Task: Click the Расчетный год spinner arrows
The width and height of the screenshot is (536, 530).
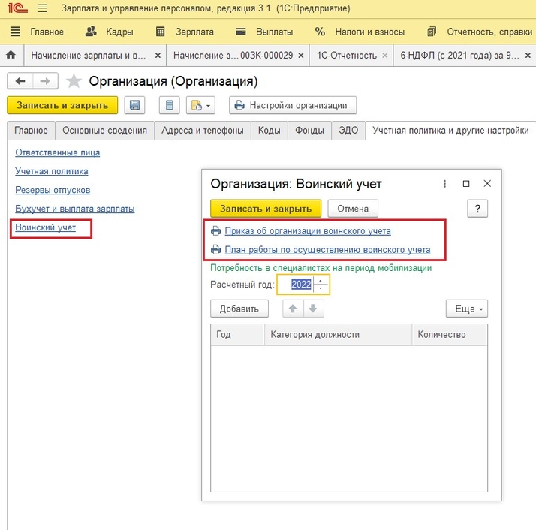Action: coord(321,285)
